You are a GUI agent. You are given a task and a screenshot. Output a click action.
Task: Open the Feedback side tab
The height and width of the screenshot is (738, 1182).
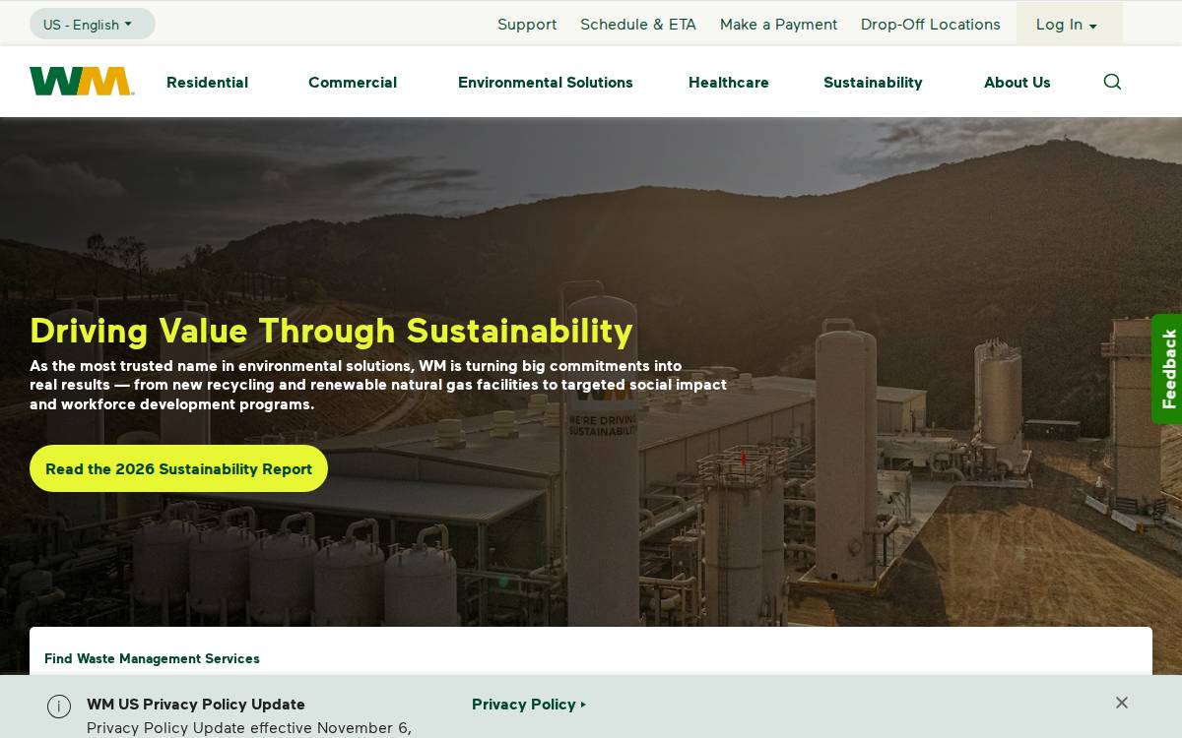coord(1167,369)
